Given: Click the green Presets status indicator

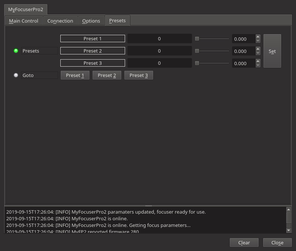Looking at the screenshot, I should (x=16, y=51).
